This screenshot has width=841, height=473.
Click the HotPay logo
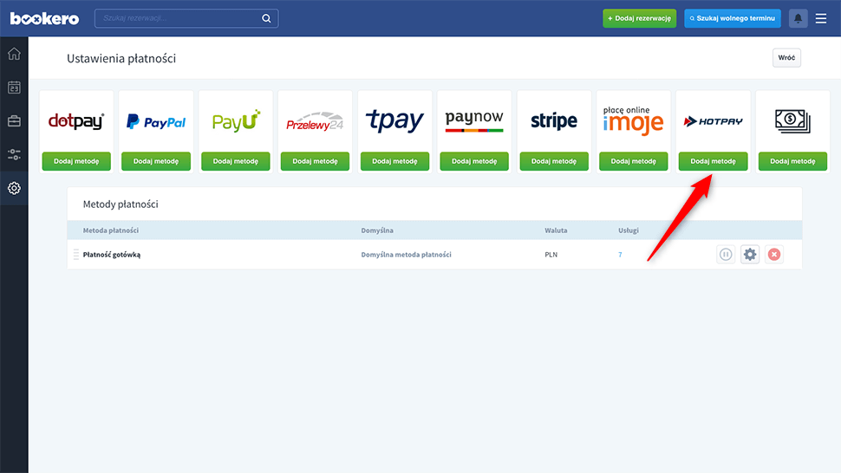713,121
